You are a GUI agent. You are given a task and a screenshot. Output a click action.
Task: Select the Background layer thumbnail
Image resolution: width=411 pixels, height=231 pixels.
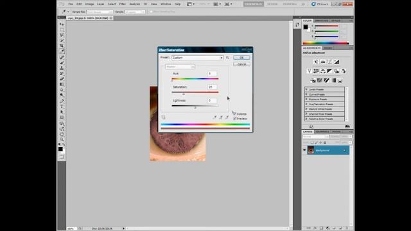pos(311,150)
